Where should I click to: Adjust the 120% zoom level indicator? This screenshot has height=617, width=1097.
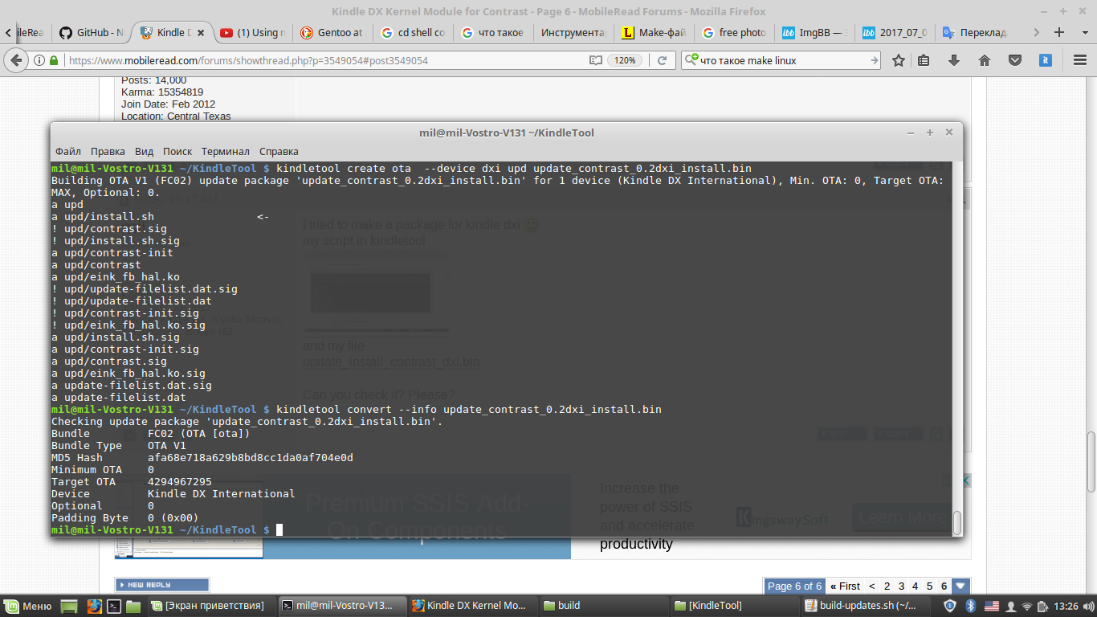[x=626, y=60]
